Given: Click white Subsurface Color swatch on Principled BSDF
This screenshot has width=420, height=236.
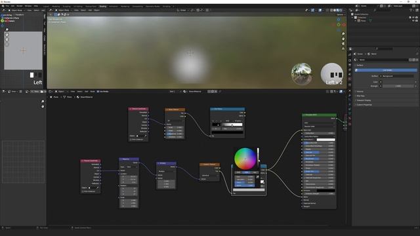Looking at the screenshot, I should point(325,140).
